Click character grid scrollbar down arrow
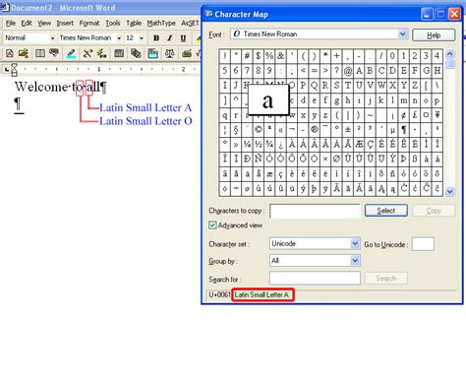This screenshot has width=466, height=386. coord(450,192)
